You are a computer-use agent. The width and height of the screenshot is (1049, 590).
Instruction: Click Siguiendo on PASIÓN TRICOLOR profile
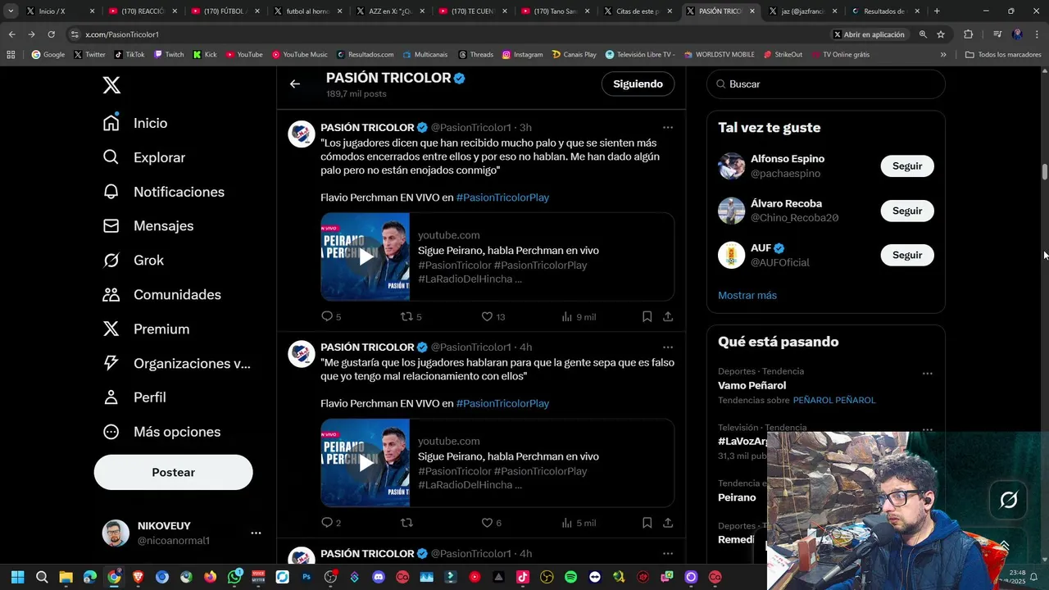(x=638, y=84)
